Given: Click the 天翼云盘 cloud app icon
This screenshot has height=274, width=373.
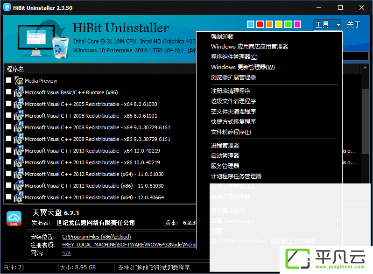Looking at the screenshot, I should point(14,218).
